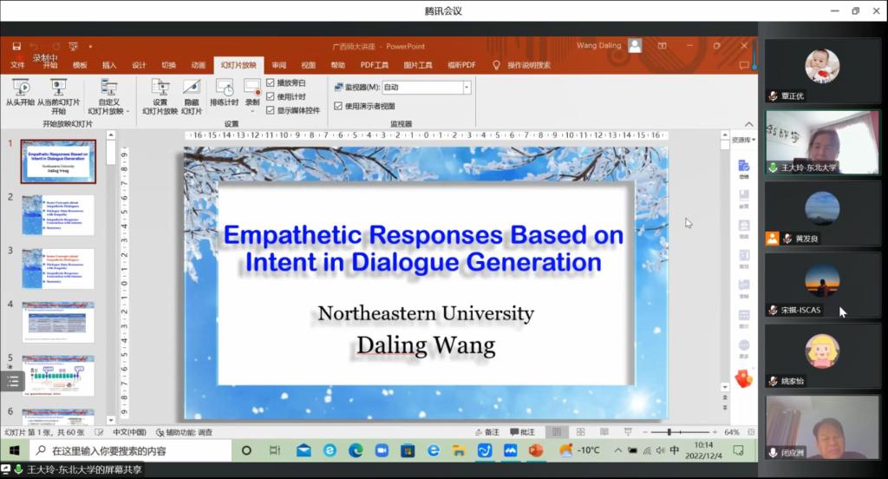Image resolution: width=888 pixels, height=479 pixels.
Task: Click the start-from-beginning icon in the quick access toolbar
Action: tap(73, 47)
